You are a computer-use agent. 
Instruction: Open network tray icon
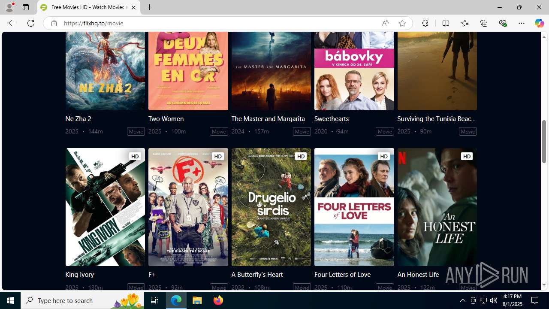click(x=483, y=300)
